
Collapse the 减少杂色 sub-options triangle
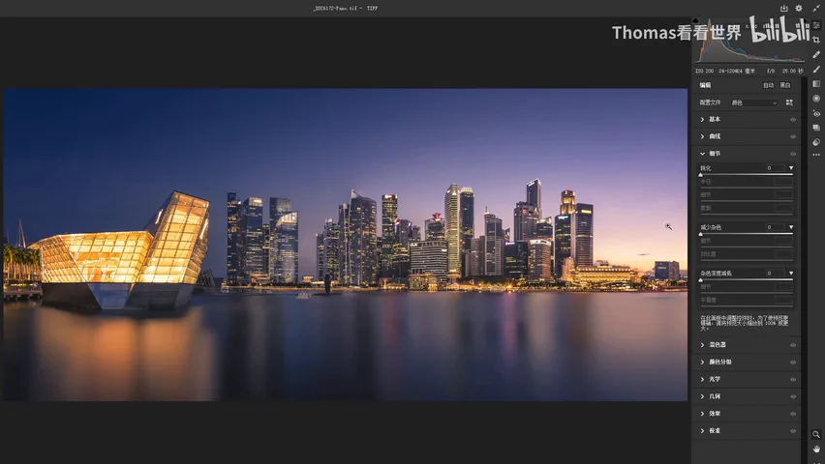(x=791, y=227)
